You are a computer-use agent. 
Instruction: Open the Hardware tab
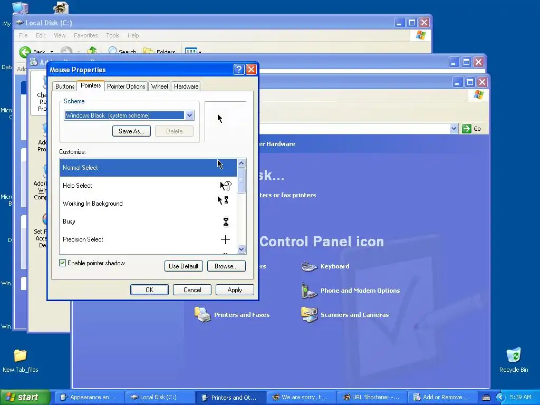[x=186, y=86]
